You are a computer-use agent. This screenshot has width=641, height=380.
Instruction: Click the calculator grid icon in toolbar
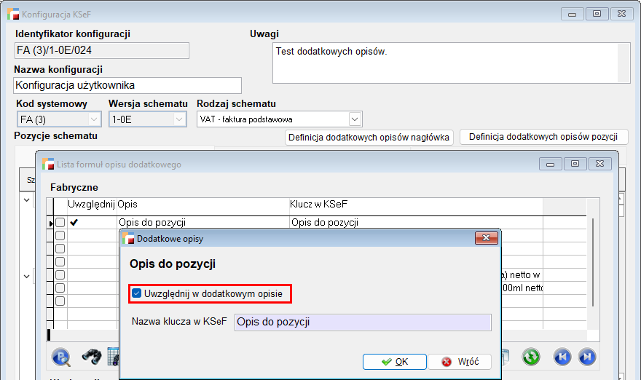click(x=113, y=357)
